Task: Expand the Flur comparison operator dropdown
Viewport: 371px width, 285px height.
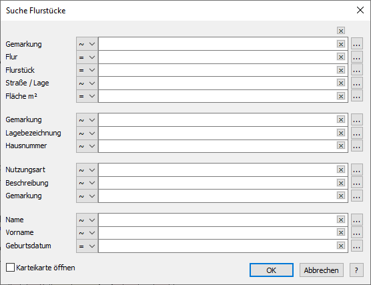Action: pos(87,57)
